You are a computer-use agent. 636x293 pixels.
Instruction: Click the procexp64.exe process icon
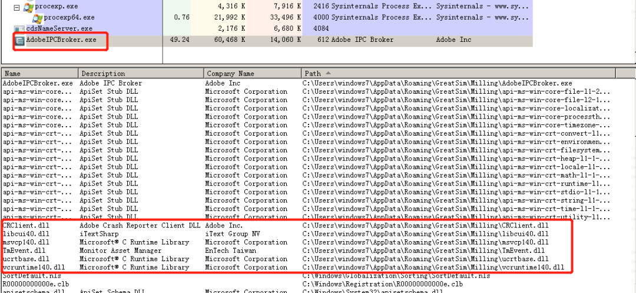point(37,17)
